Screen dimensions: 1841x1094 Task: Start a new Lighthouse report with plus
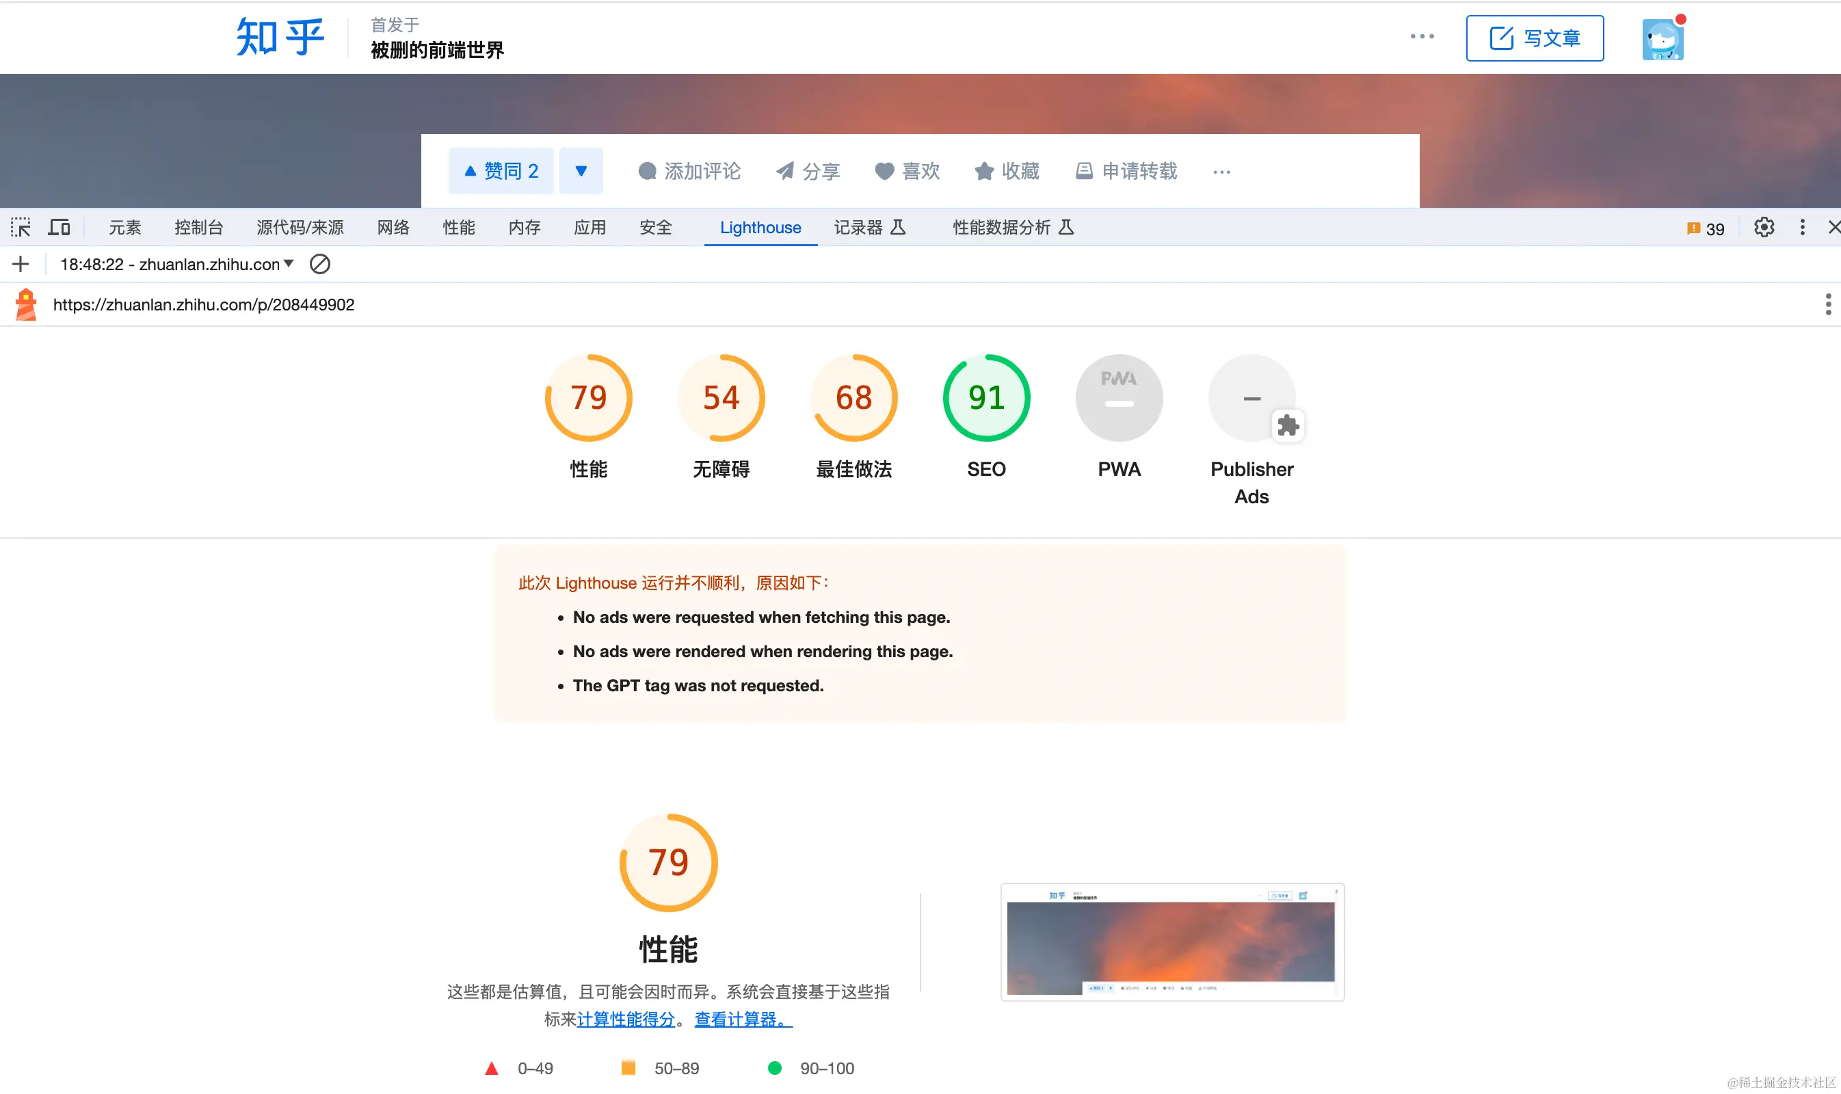(21, 264)
